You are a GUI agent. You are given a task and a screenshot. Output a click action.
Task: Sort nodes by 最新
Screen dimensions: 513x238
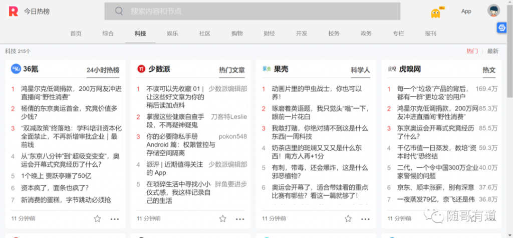[x=493, y=51]
